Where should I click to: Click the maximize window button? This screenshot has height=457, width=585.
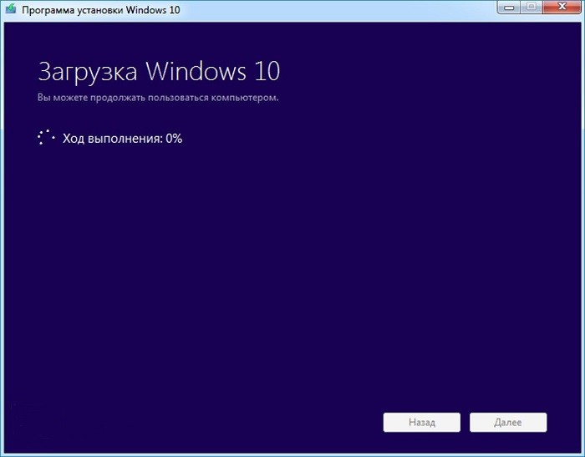532,7
